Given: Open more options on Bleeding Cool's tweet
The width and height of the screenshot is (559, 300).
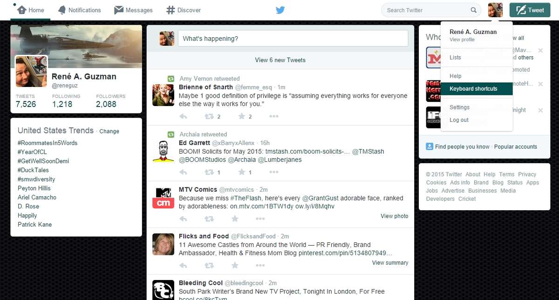Looking at the screenshot, I should click(261, 299).
